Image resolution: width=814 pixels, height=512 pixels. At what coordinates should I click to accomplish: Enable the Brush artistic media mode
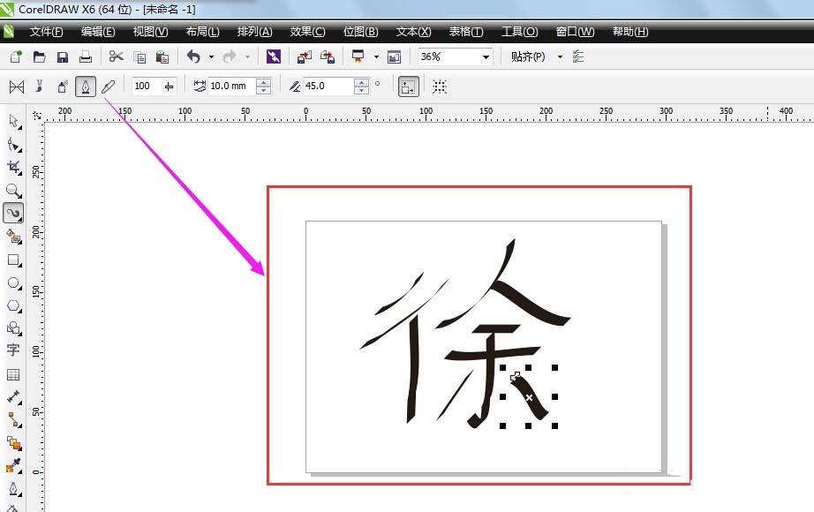39,87
